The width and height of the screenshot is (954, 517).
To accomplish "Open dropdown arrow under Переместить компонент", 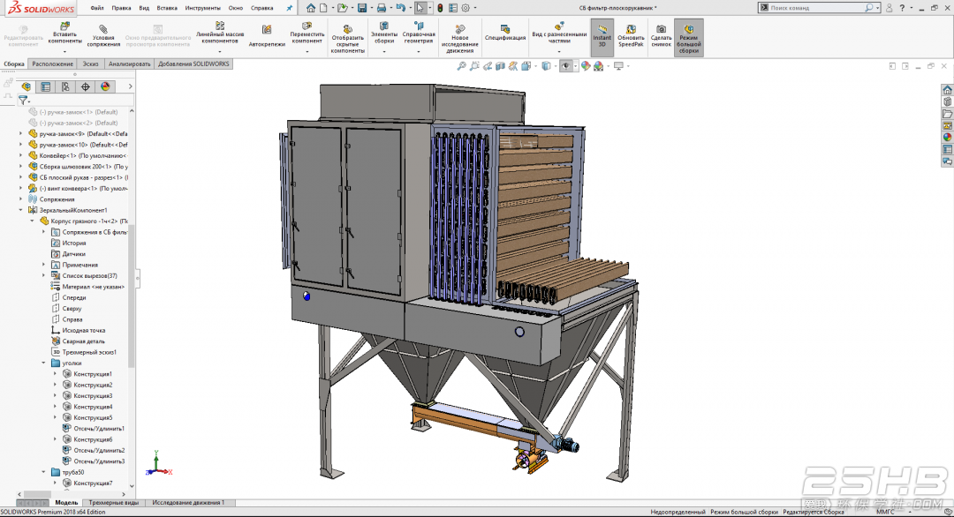I will (307, 52).
